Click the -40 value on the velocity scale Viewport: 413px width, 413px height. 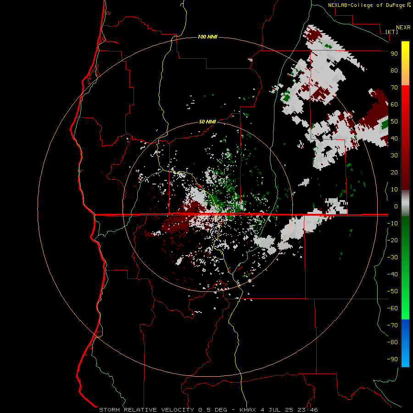[392, 274]
